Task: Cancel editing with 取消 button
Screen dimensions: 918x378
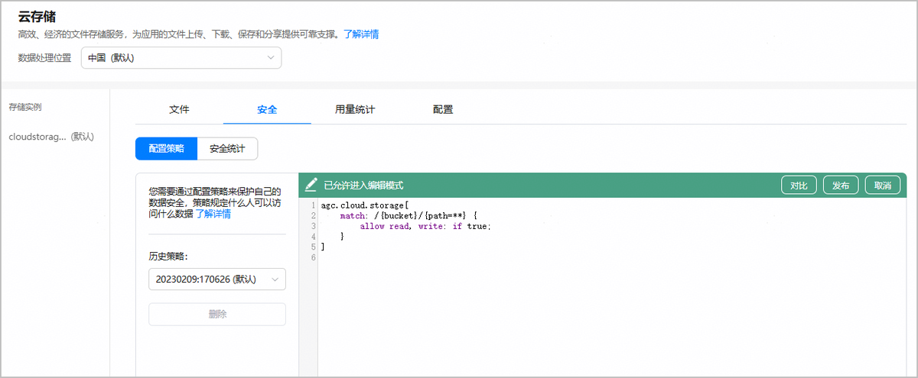Action: (x=882, y=186)
